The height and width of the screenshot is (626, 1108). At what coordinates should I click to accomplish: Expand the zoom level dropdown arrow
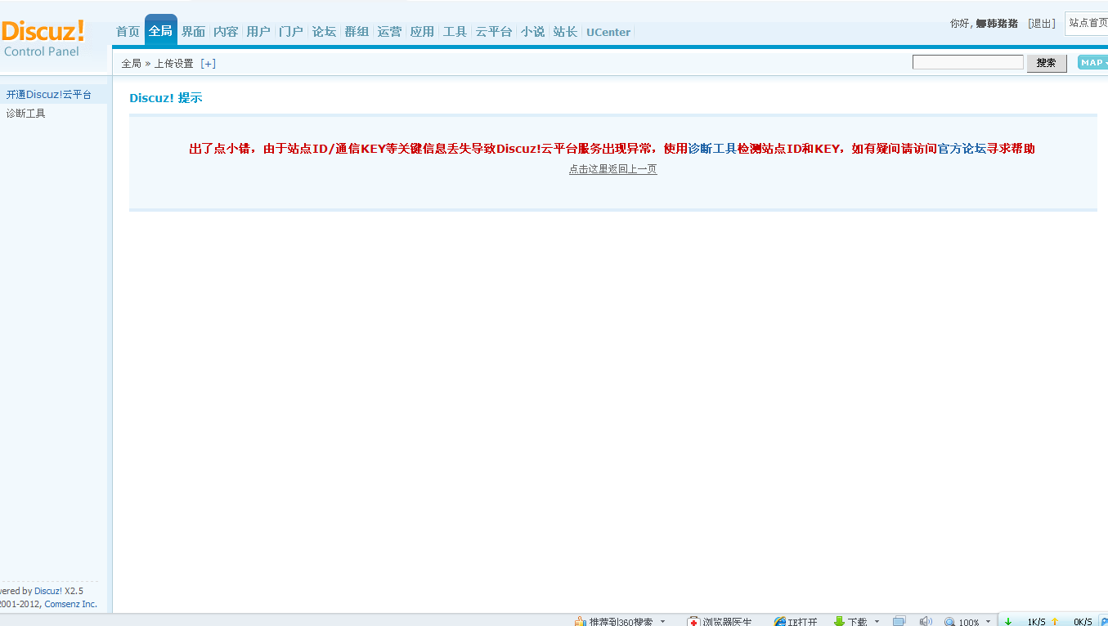tap(988, 622)
